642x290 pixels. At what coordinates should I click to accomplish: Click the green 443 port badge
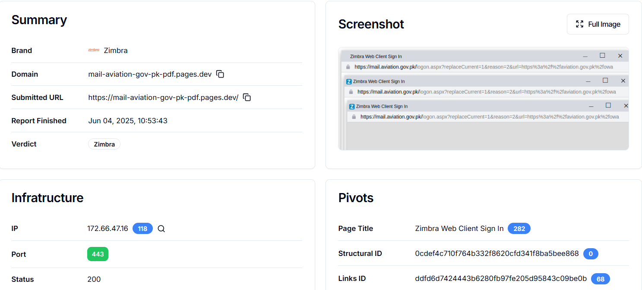coord(98,254)
